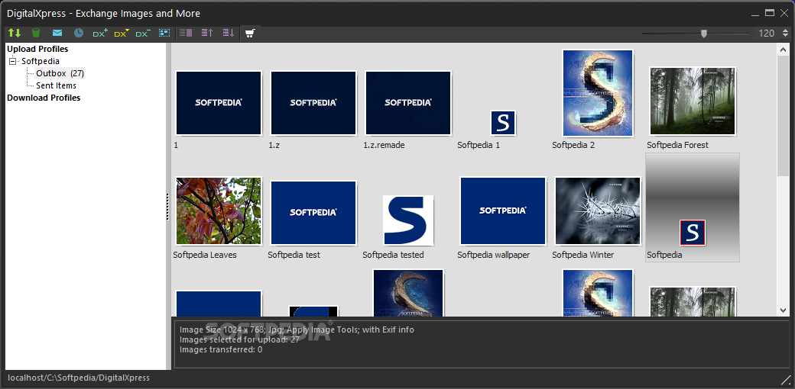Screen dimensions: 795x389
Task: Click the Softpedia Forest caption text
Action: coord(677,145)
